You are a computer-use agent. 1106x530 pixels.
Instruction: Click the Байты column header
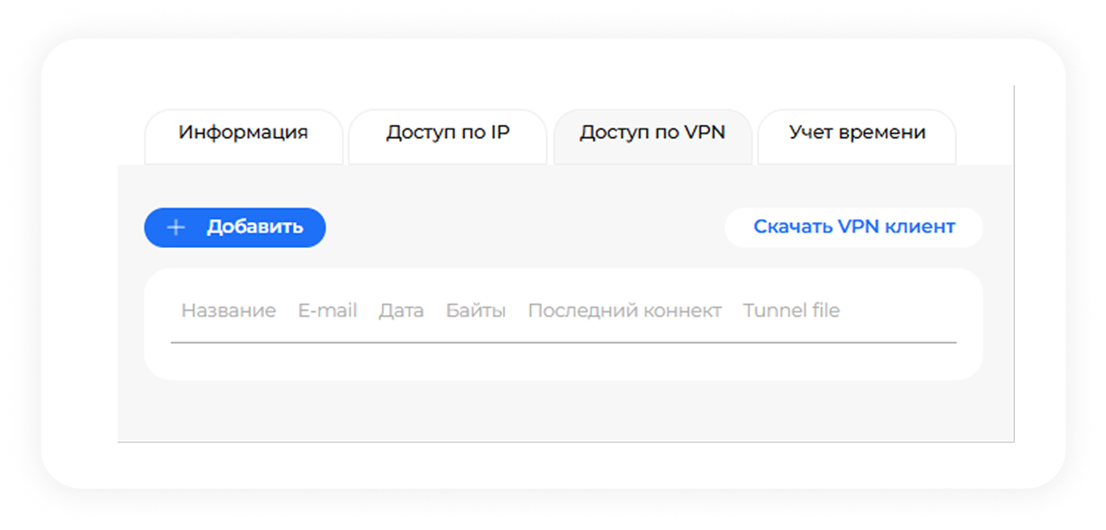(476, 311)
